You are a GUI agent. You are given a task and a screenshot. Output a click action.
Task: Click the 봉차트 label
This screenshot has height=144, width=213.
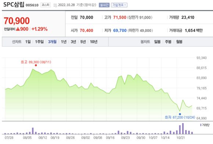pos(145,42)
